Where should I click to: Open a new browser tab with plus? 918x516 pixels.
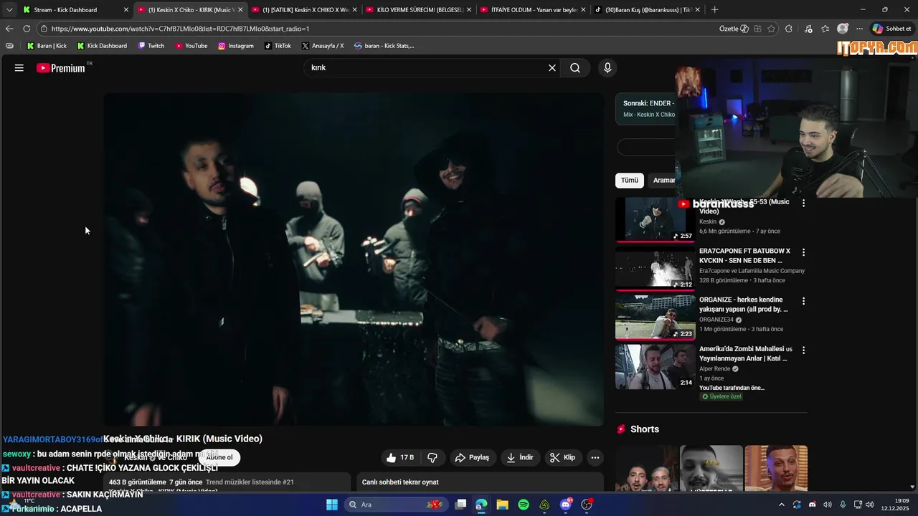pyautogui.click(x=714, y=10)
